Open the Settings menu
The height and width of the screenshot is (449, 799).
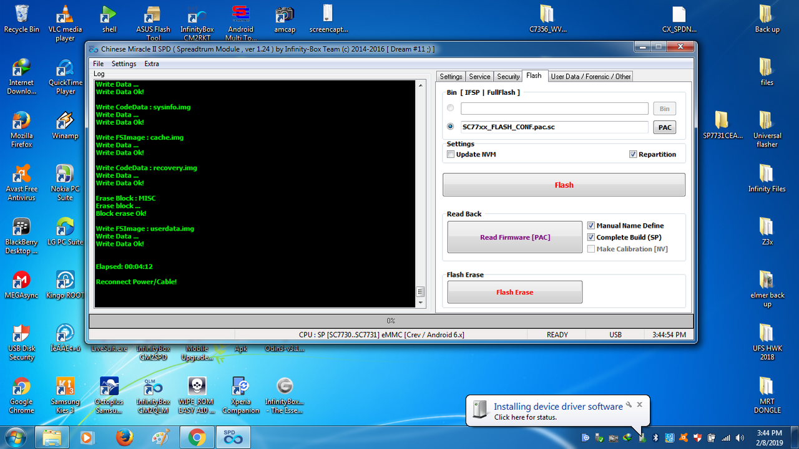(x=124, y=64)
